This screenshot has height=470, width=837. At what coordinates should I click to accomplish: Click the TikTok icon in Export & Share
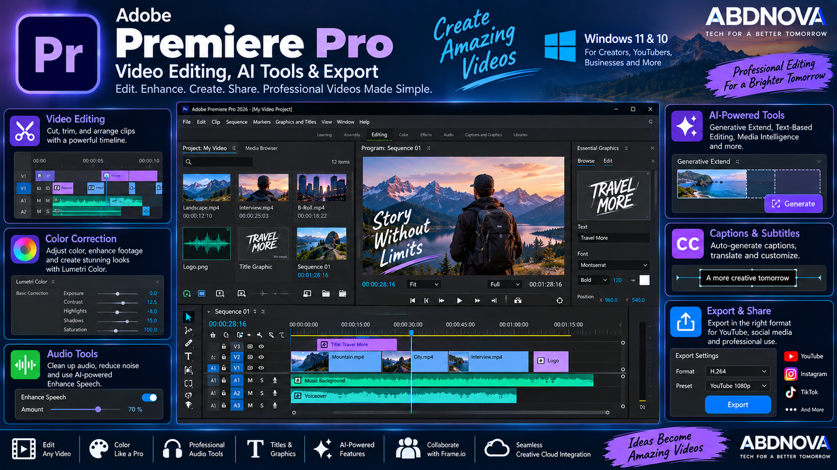click(790, 392)
